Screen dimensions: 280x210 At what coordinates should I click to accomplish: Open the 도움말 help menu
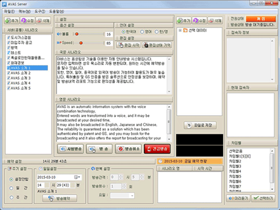[x=57, y=11]
